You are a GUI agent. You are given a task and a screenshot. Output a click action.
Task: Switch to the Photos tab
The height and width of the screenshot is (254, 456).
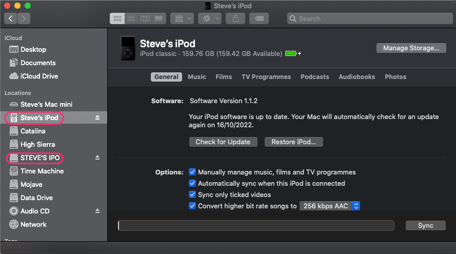(395, 77)
